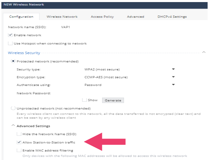Open the Encryption type CCMP-AES dropdown

coord(173,77)
